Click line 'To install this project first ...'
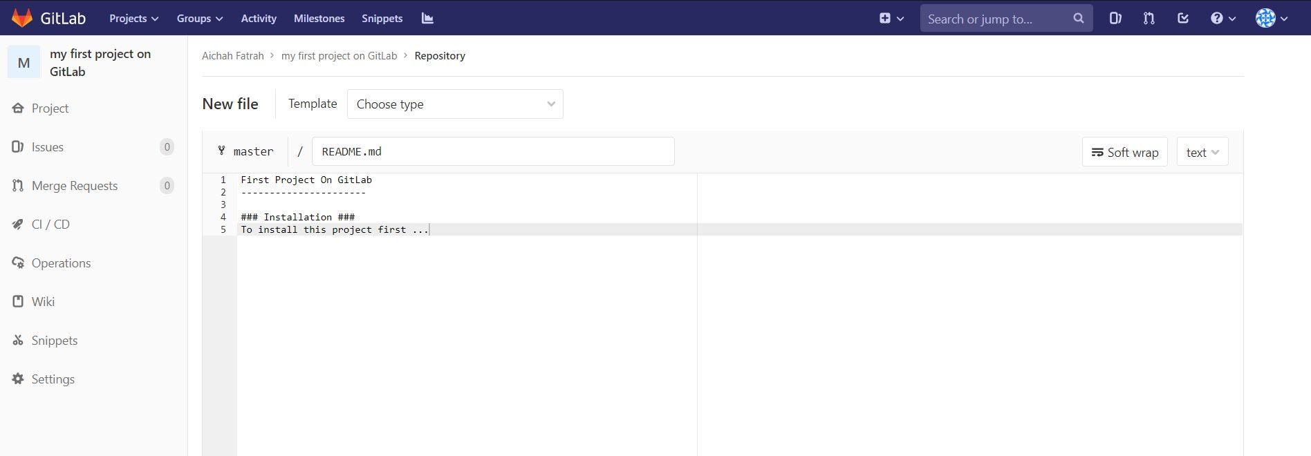Viewport: 1311px width, 456px height. (335, 229)
